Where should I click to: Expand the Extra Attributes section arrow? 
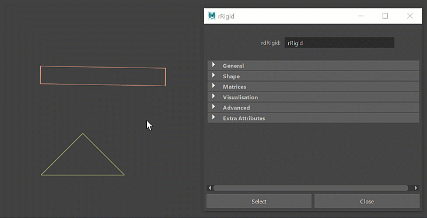pos(213,117)
